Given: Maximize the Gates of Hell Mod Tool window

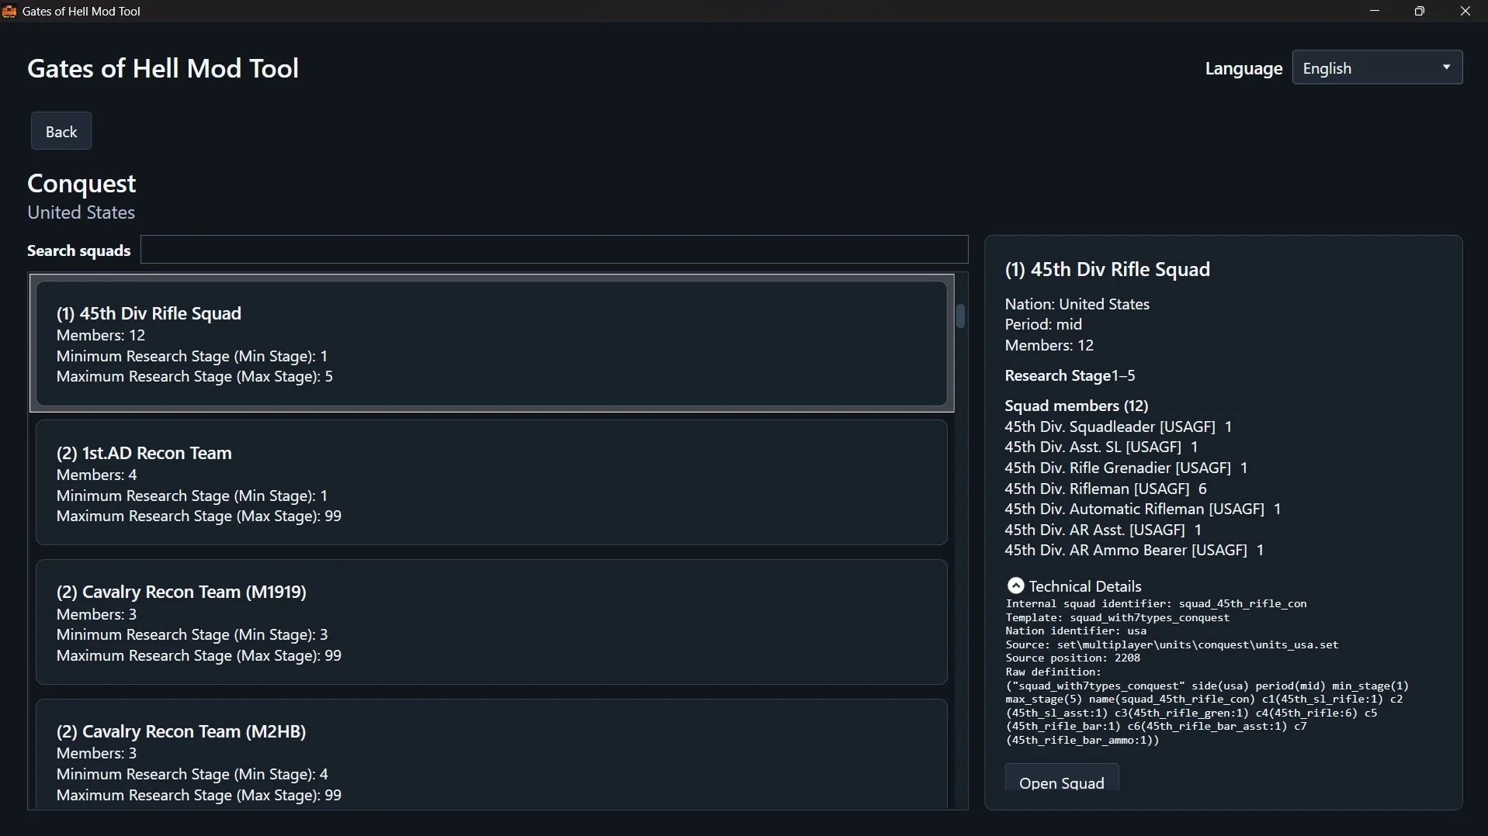Looking at the screenshot, I should click(x=1420, y=12).
